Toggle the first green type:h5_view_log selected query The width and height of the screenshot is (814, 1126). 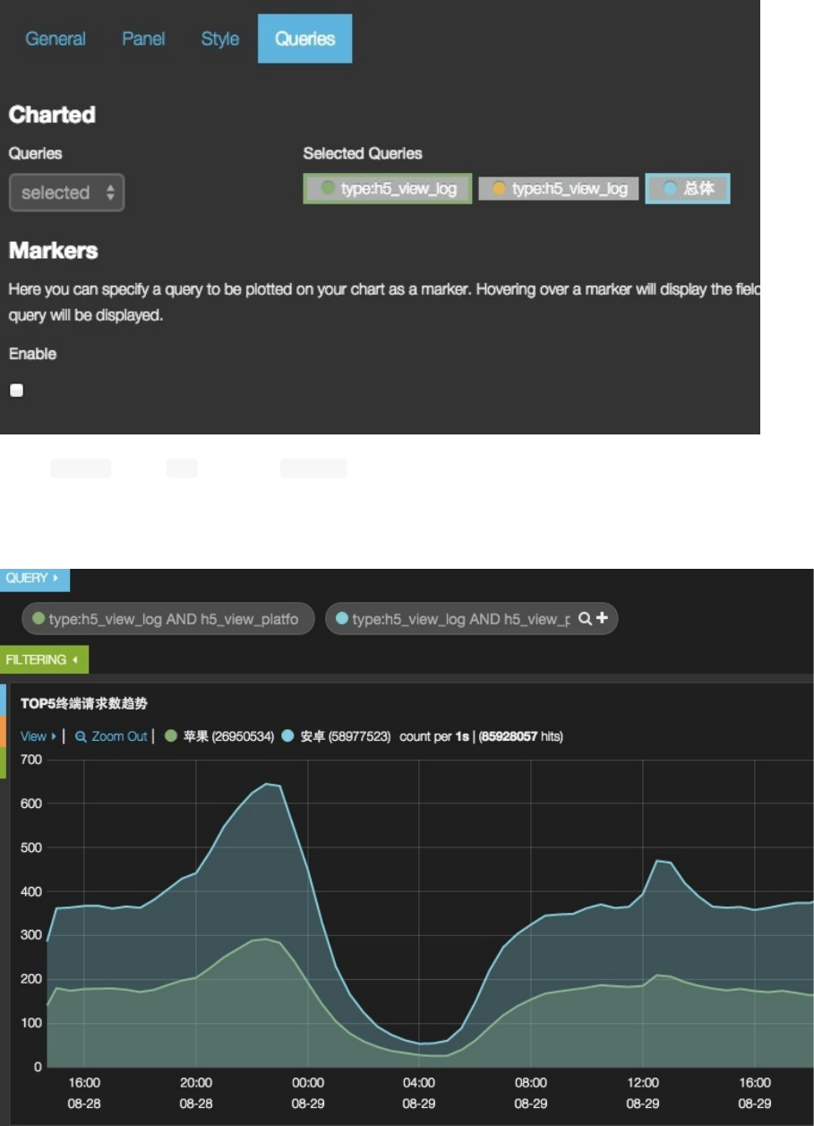388,189
